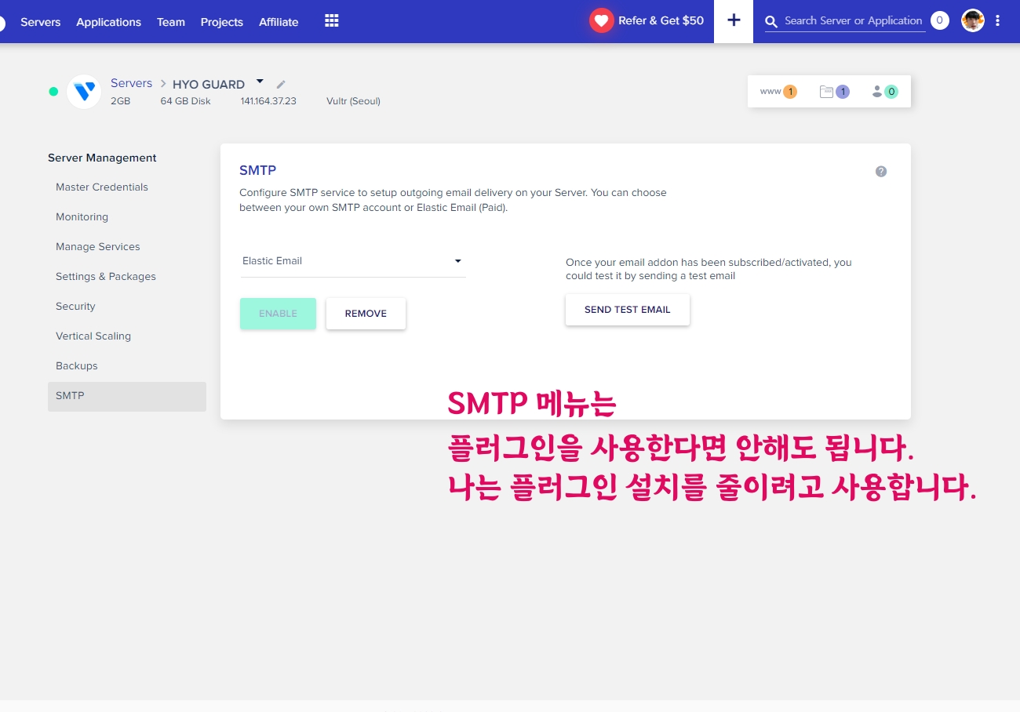Open Affiliate in top navigation
Screen dimensions: 1020x712
[279, 22]
